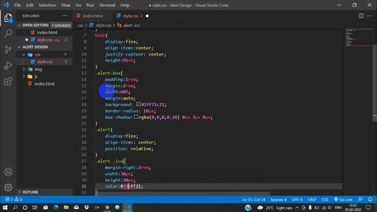The image size is (377, 212).
Task: Click the weather 25°C Light rain widget
Action: pos(275,208)
